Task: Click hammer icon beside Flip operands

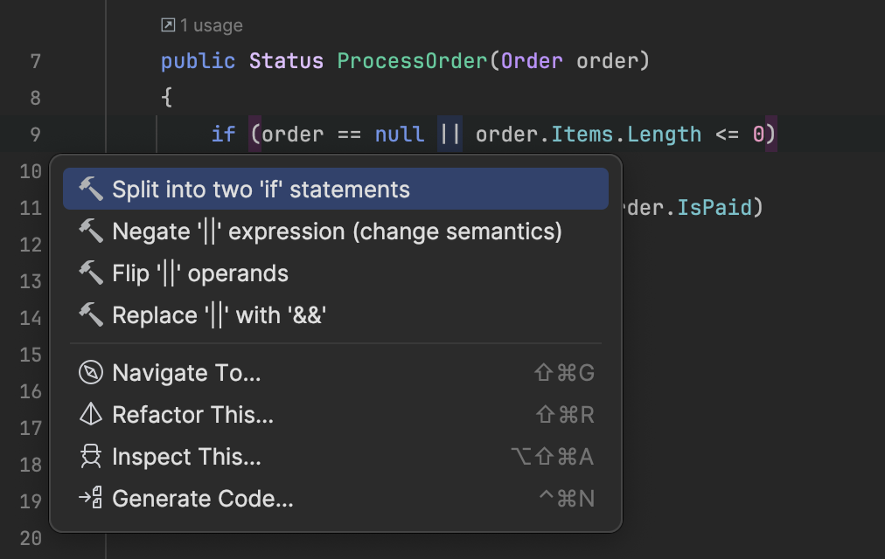Action: click(91, 273)
